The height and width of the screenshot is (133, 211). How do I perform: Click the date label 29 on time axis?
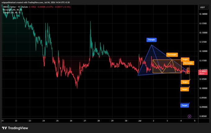112,121
